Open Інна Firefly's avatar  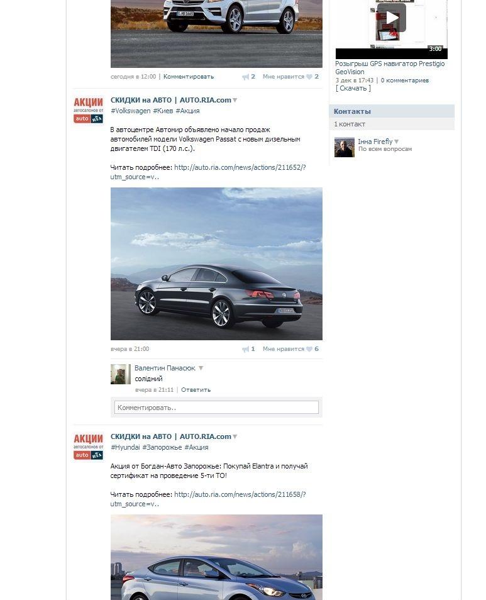click(x=344, y=147)
